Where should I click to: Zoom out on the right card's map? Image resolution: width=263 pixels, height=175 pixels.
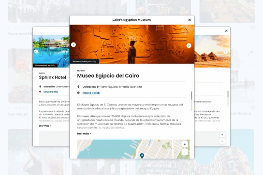coord(222,141)
